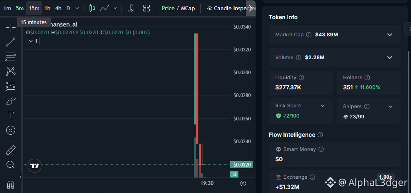The width and height of the screenshot is (411, 193).
Task: Show the Smart Money info icon
Action: [321, 149]
